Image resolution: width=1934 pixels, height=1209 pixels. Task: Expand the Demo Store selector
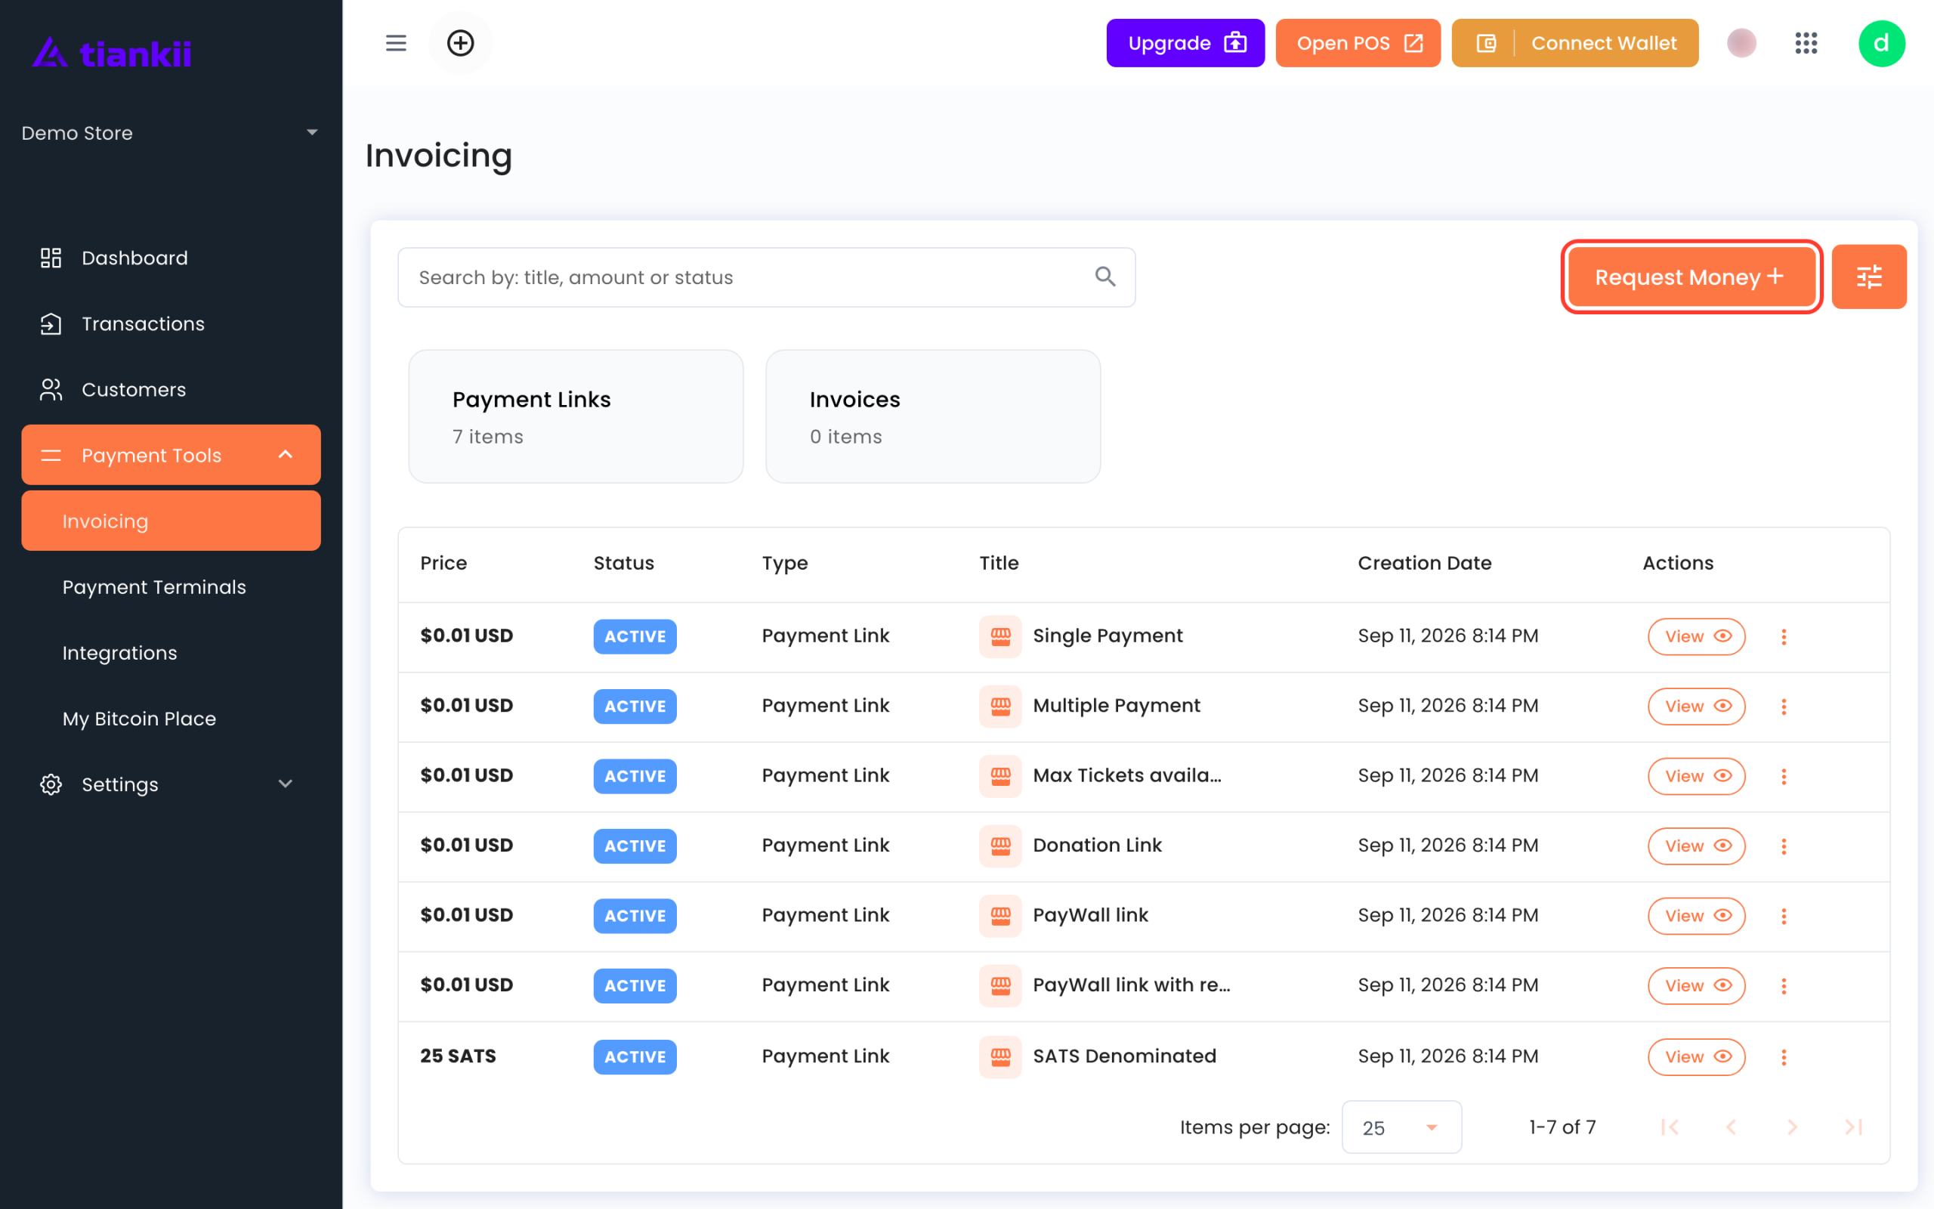click(170, 133)
